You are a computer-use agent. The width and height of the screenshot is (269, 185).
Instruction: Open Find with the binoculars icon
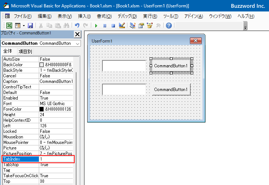point(66,26)
